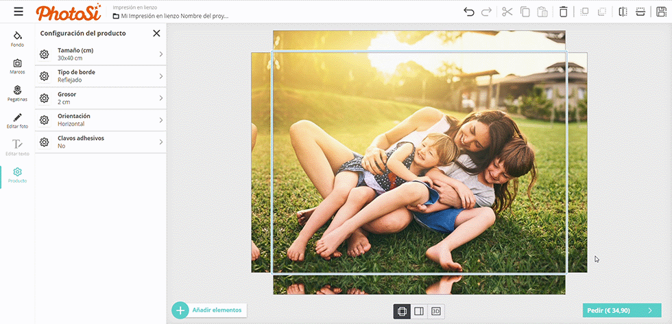Click gear icon beside Tamaño (cm)
Image resolution: width=672 pixels, height=324 pixels.
[x=44, y=54]
